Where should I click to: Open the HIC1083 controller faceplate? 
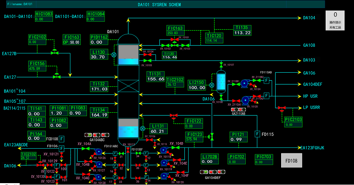[44, 16]
